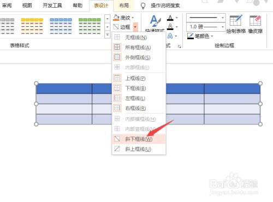Click the text outline letter A icon
273x202 pixels.
[x=170, y=27]
